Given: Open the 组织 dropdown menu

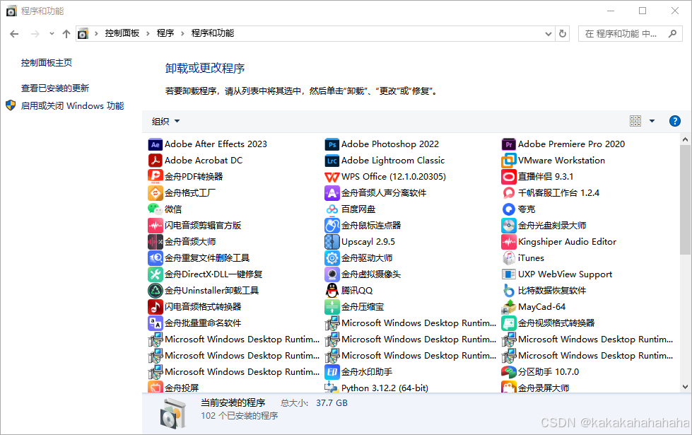Looking at the screenshot, I should coord(165,120).
